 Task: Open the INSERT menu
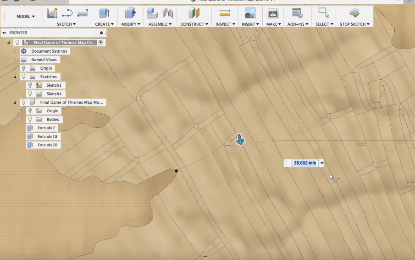250,24
